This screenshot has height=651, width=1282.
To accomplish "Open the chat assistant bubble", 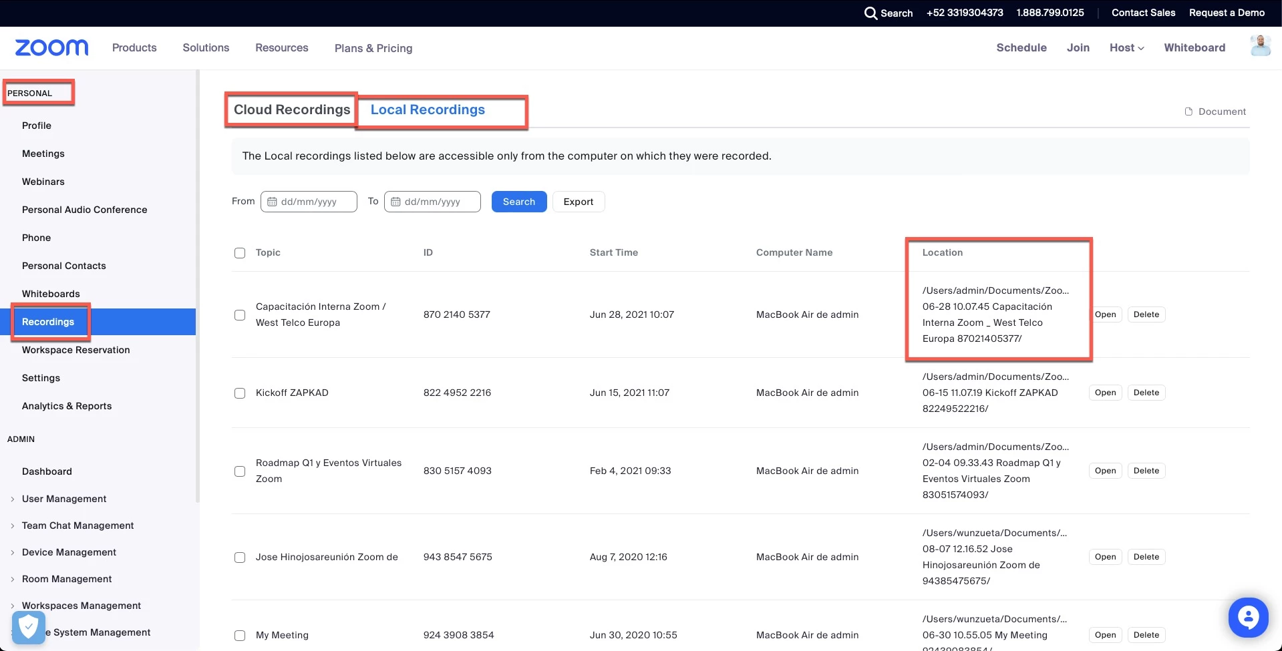I will pyautogui.click(x=1248, y=617).
